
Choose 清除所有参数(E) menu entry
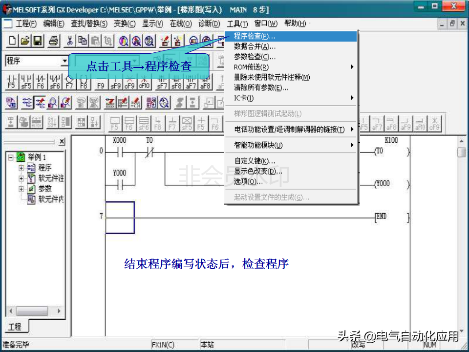pos(290,88)
